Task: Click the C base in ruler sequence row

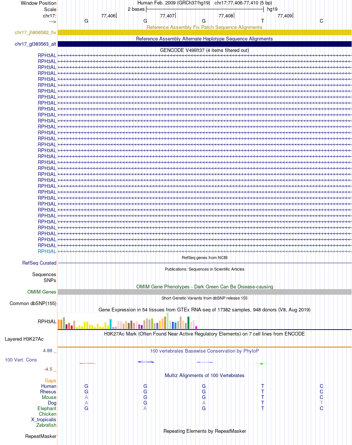Action: pos(321,21)
